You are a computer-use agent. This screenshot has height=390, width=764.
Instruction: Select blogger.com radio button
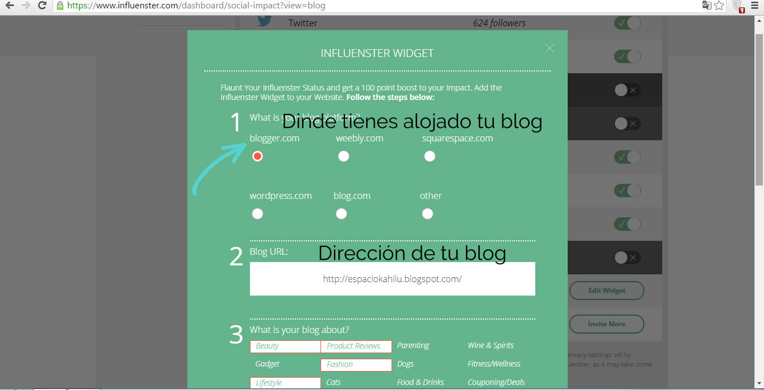coord(257,156)
